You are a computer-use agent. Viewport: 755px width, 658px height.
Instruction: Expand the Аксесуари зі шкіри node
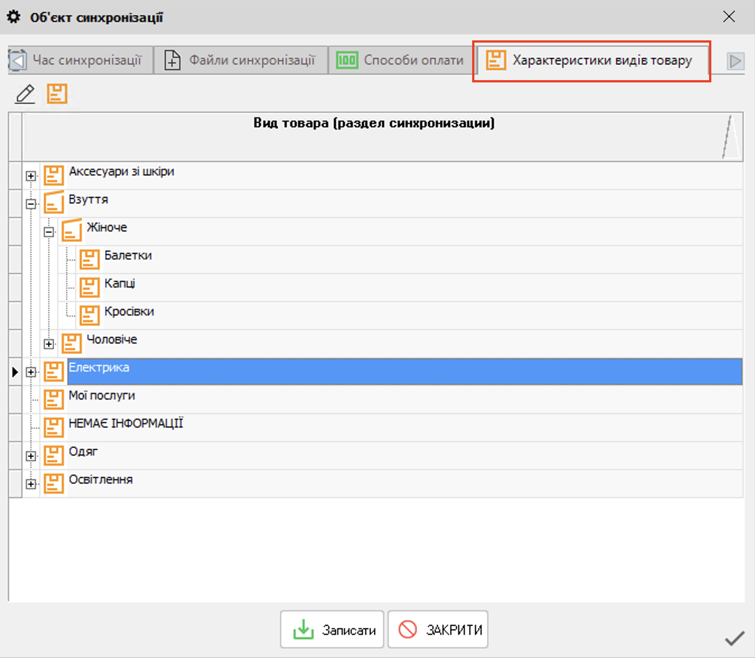click(31, 176)
